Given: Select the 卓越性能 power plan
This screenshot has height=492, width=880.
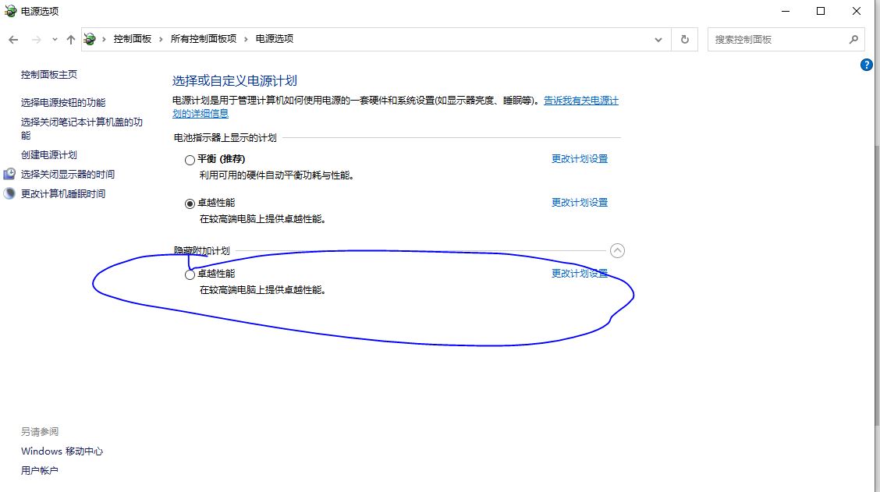Looking at the screenshot, I should click(x=190, y=202).
